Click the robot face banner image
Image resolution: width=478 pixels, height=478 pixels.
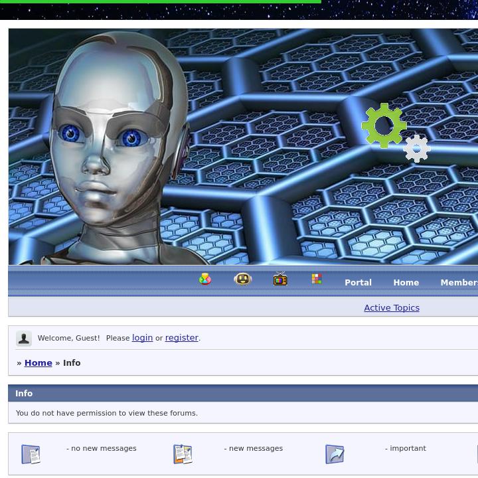(113, 146)
